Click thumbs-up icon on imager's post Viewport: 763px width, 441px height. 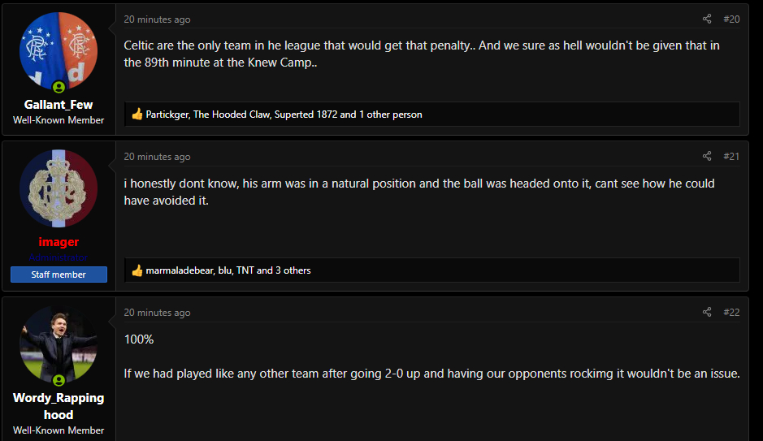(x=137, y=270)
